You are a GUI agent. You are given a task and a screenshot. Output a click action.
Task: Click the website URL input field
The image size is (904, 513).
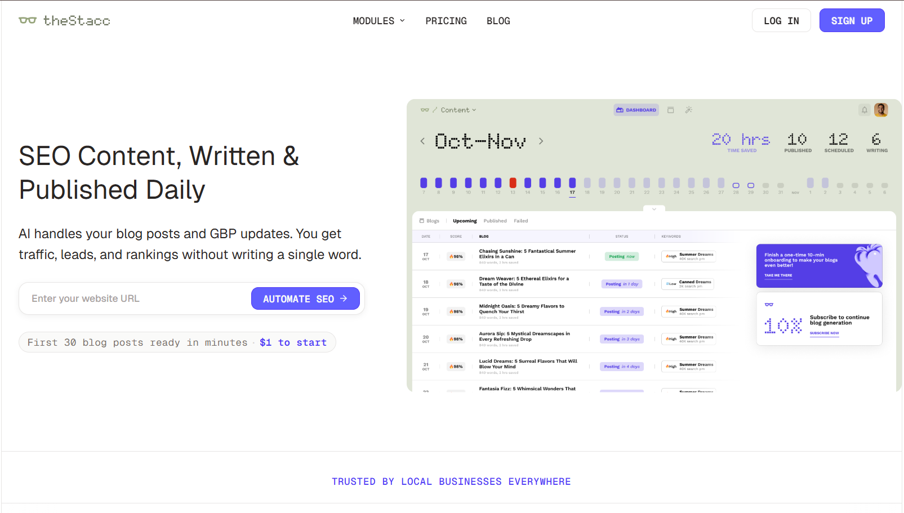click(x=130, y=298)
